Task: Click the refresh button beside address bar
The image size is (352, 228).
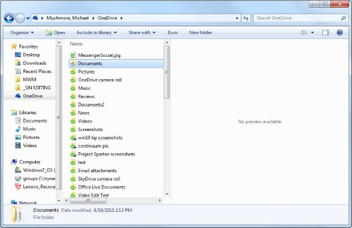Action: (246, 18)
